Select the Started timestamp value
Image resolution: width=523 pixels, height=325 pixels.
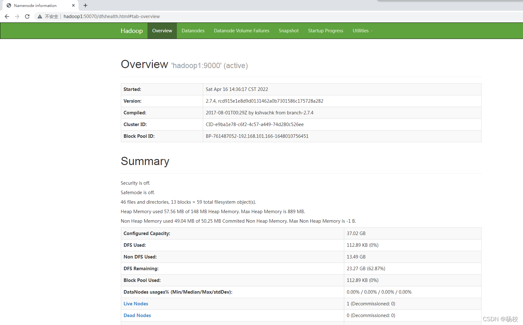(237, 89)
